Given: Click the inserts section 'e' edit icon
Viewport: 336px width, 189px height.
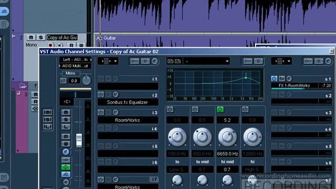Looking at the screenshot, I should click(155, 61).
